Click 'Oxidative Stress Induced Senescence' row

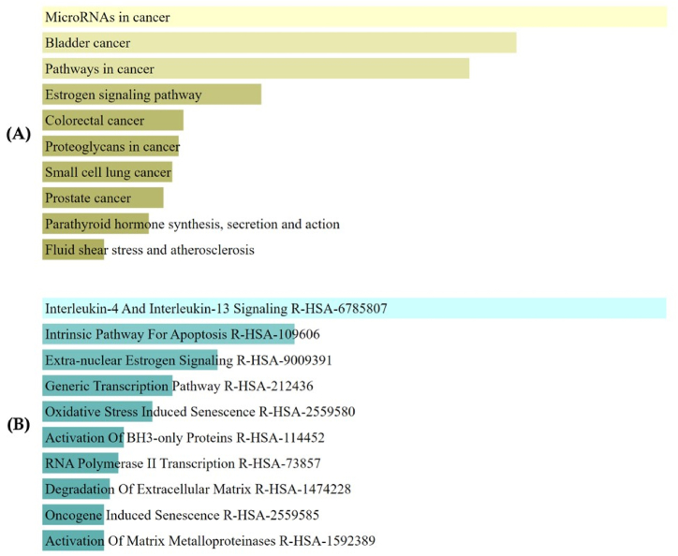point(199,412)
